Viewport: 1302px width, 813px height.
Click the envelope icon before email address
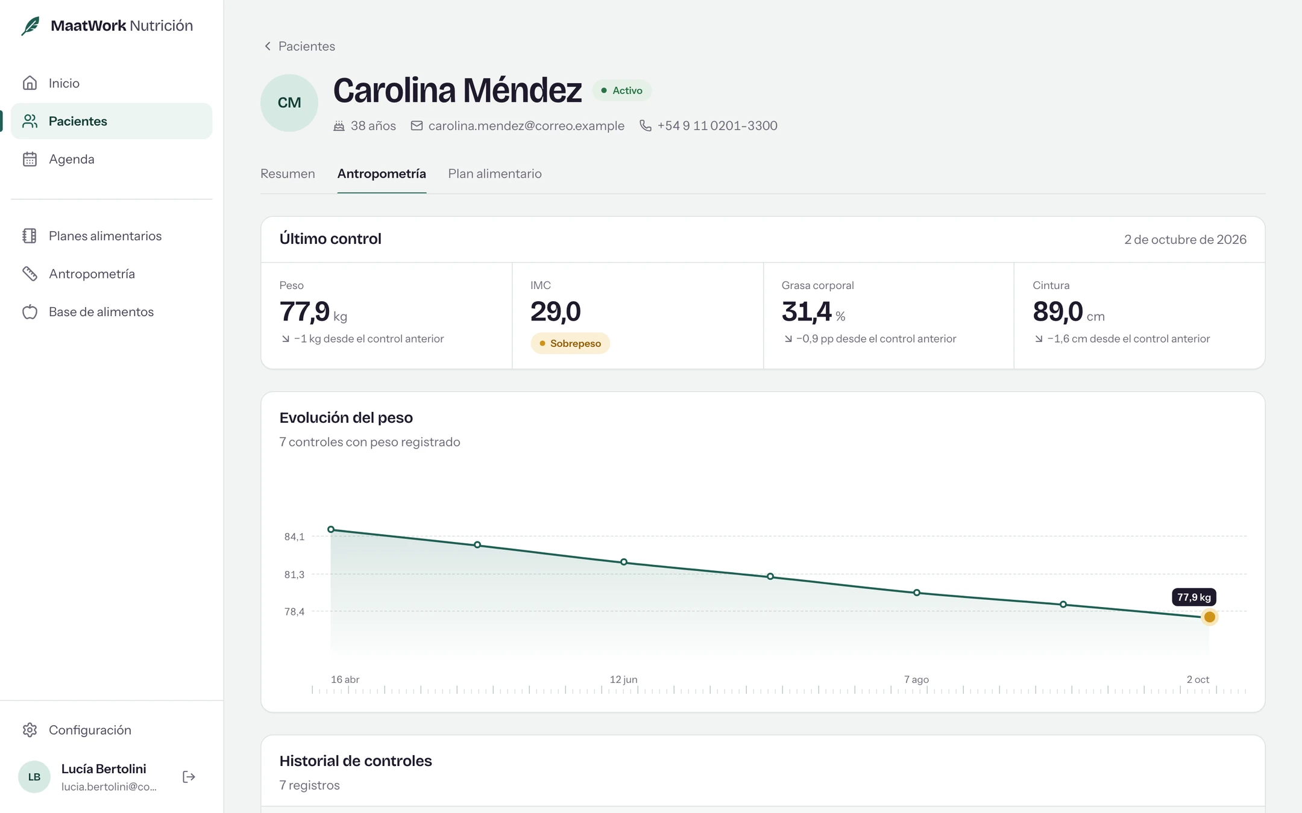click(417, 126)
